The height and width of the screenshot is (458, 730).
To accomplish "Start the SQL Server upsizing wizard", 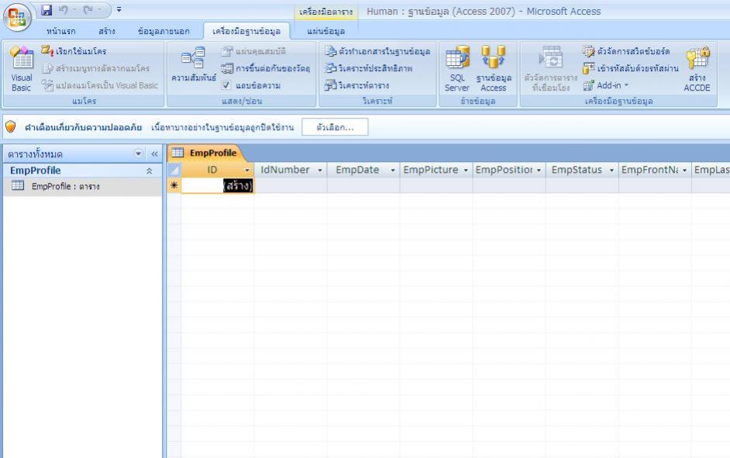I will point(456,69).
